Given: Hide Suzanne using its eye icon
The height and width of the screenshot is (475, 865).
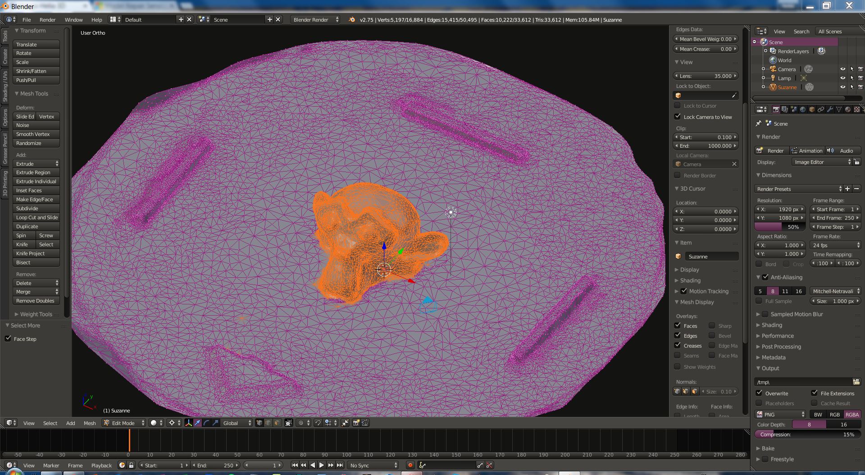Looking at the screenshot, I should pos(842,87).
